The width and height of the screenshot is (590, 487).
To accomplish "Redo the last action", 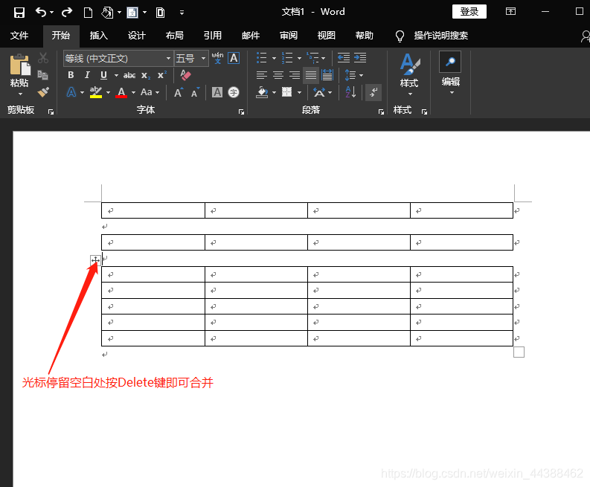I will coord(67,13).
